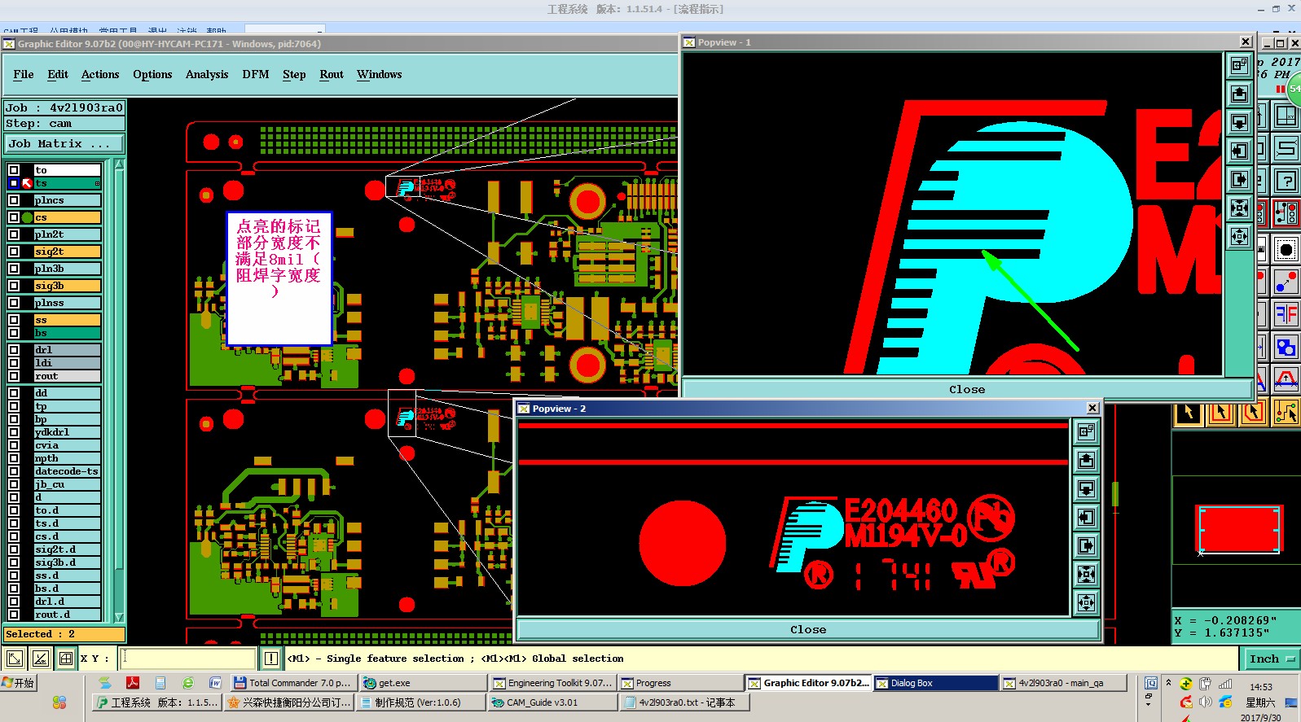Click outward-arrows zoom icon in Popview 2
1301x722 pixels.
click(1086, 602)
